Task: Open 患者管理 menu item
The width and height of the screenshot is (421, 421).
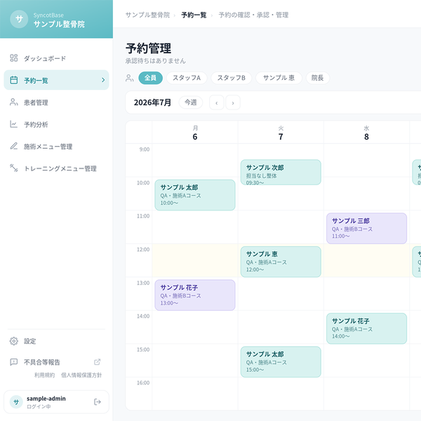Action: pos(56,102)
